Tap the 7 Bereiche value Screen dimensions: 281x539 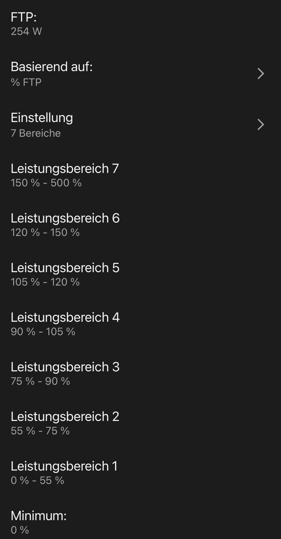(36, 133)
